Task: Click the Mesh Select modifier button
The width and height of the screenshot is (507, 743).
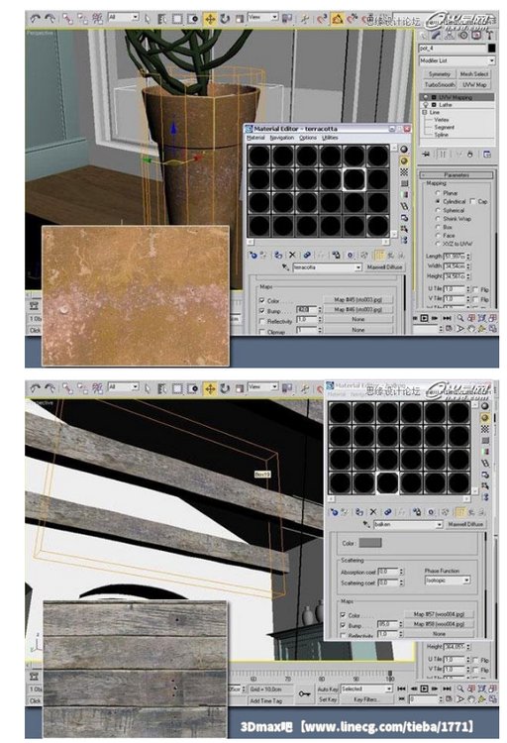Action: point(474,74)
